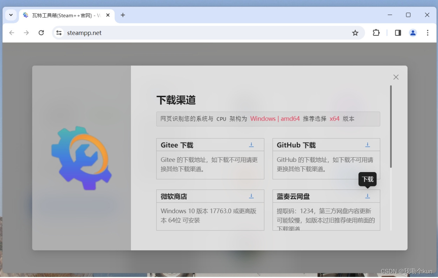
Task: Click the GitHub 下载 heading
Action: click(296, 145)
